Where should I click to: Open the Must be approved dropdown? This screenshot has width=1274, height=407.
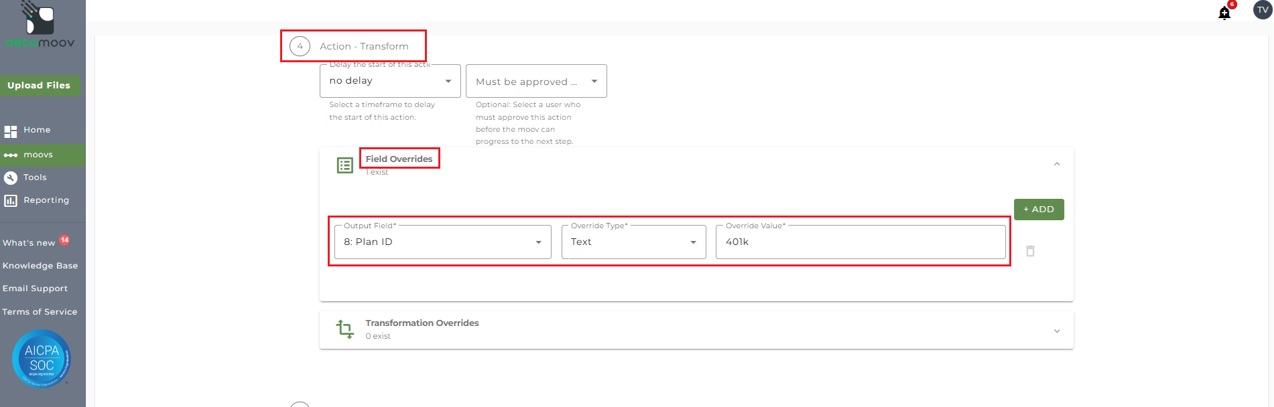coord(536,81)
